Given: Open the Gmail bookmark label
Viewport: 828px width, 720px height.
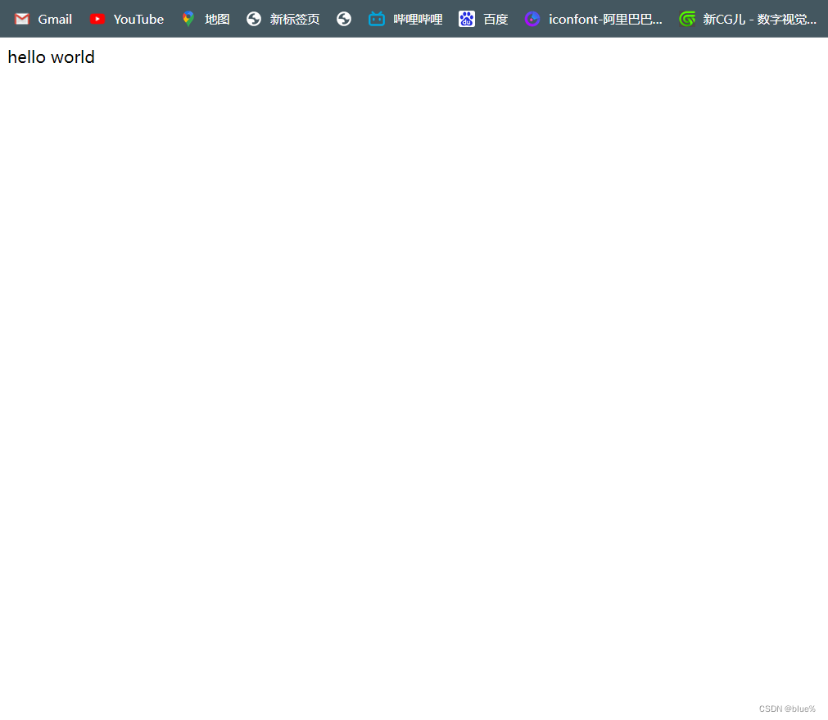Looking at the screenshot, I should pos(55,20).
